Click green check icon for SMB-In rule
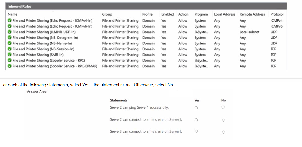This screenshot has height=147, width=302. coord(10,55)
